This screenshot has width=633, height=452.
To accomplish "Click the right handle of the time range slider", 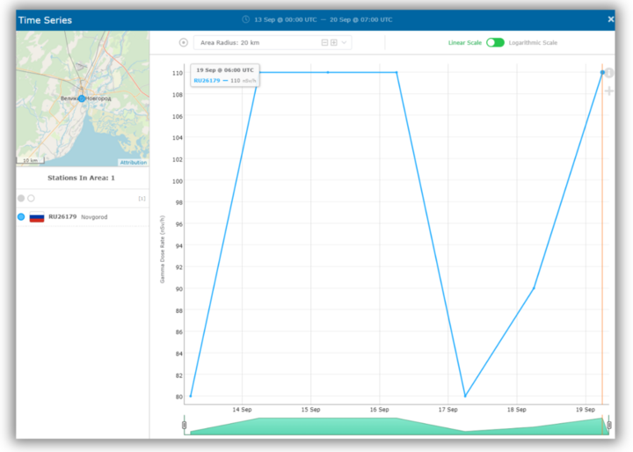I will (607, 426).
